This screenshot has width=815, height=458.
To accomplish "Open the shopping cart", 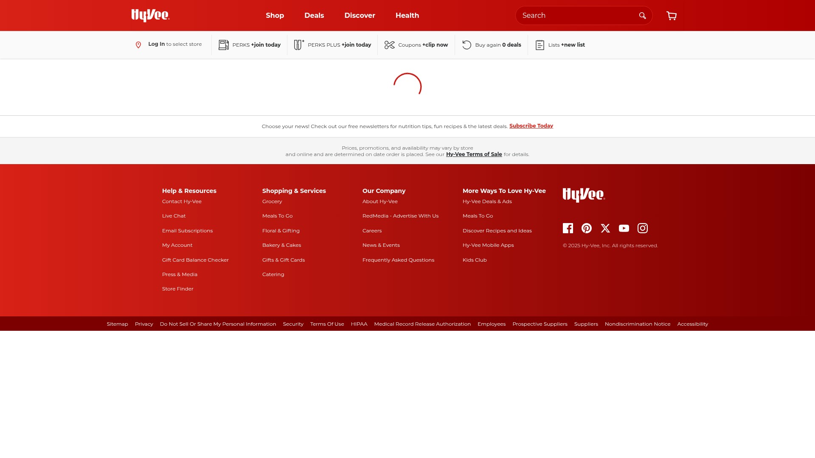I will click(672, 16).
